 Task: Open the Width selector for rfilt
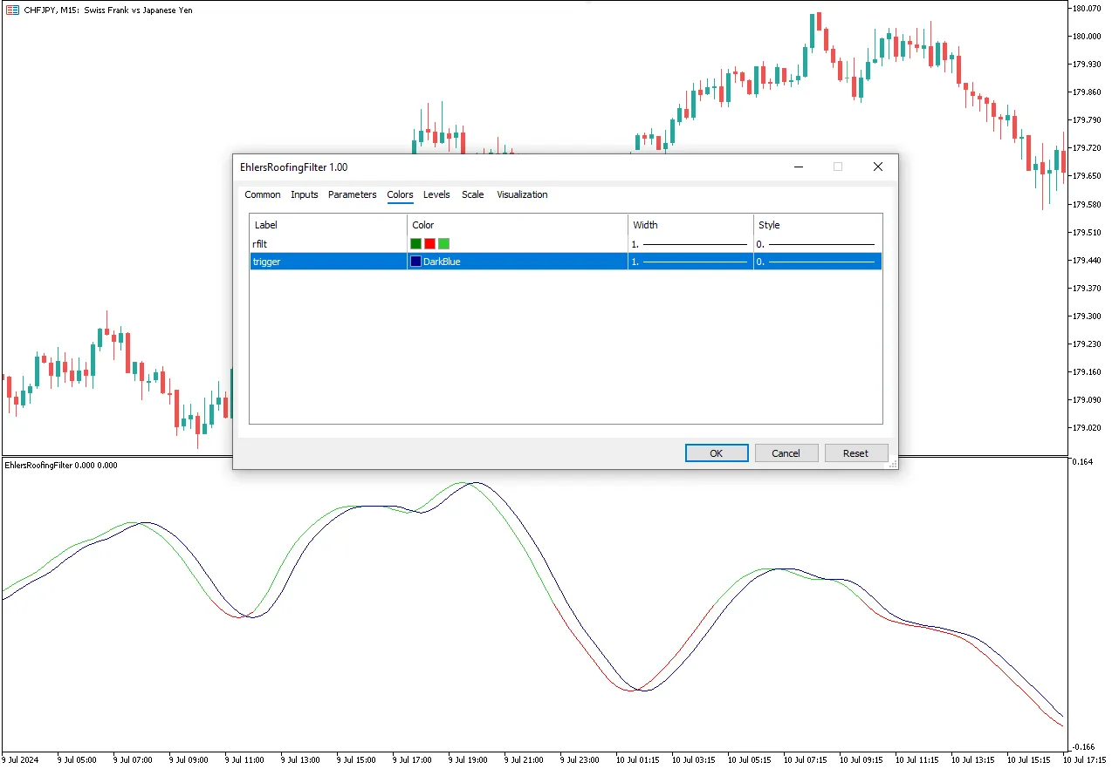[x=690, y=244]
